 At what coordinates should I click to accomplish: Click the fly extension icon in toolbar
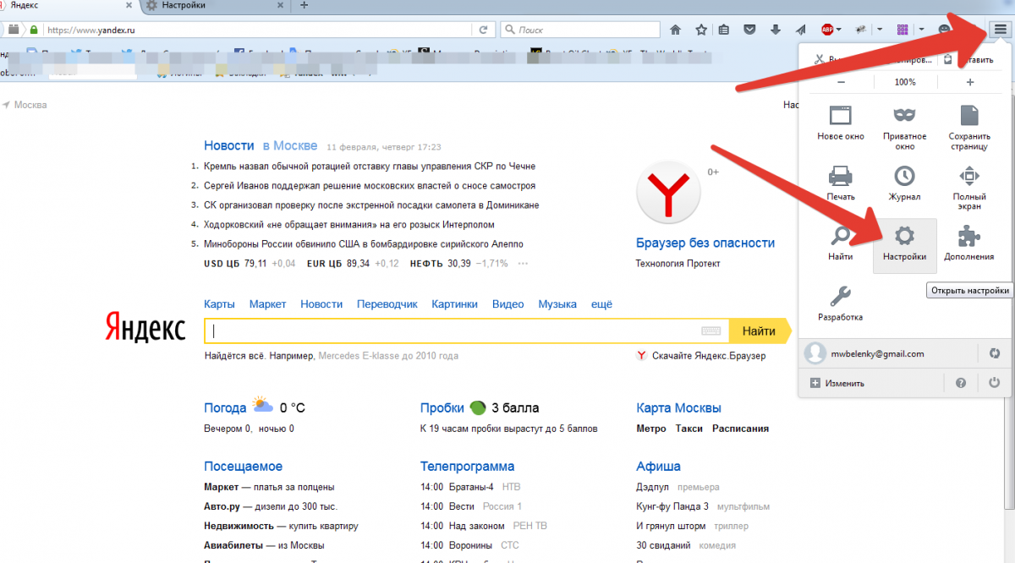[861, 30]
